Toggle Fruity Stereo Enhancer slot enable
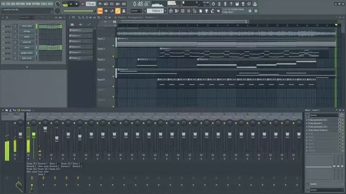346x194 pixels. [343, 130]
